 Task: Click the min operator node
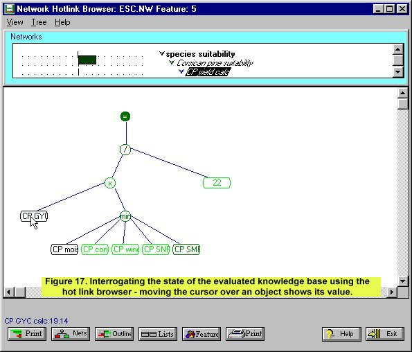point(125,216)
